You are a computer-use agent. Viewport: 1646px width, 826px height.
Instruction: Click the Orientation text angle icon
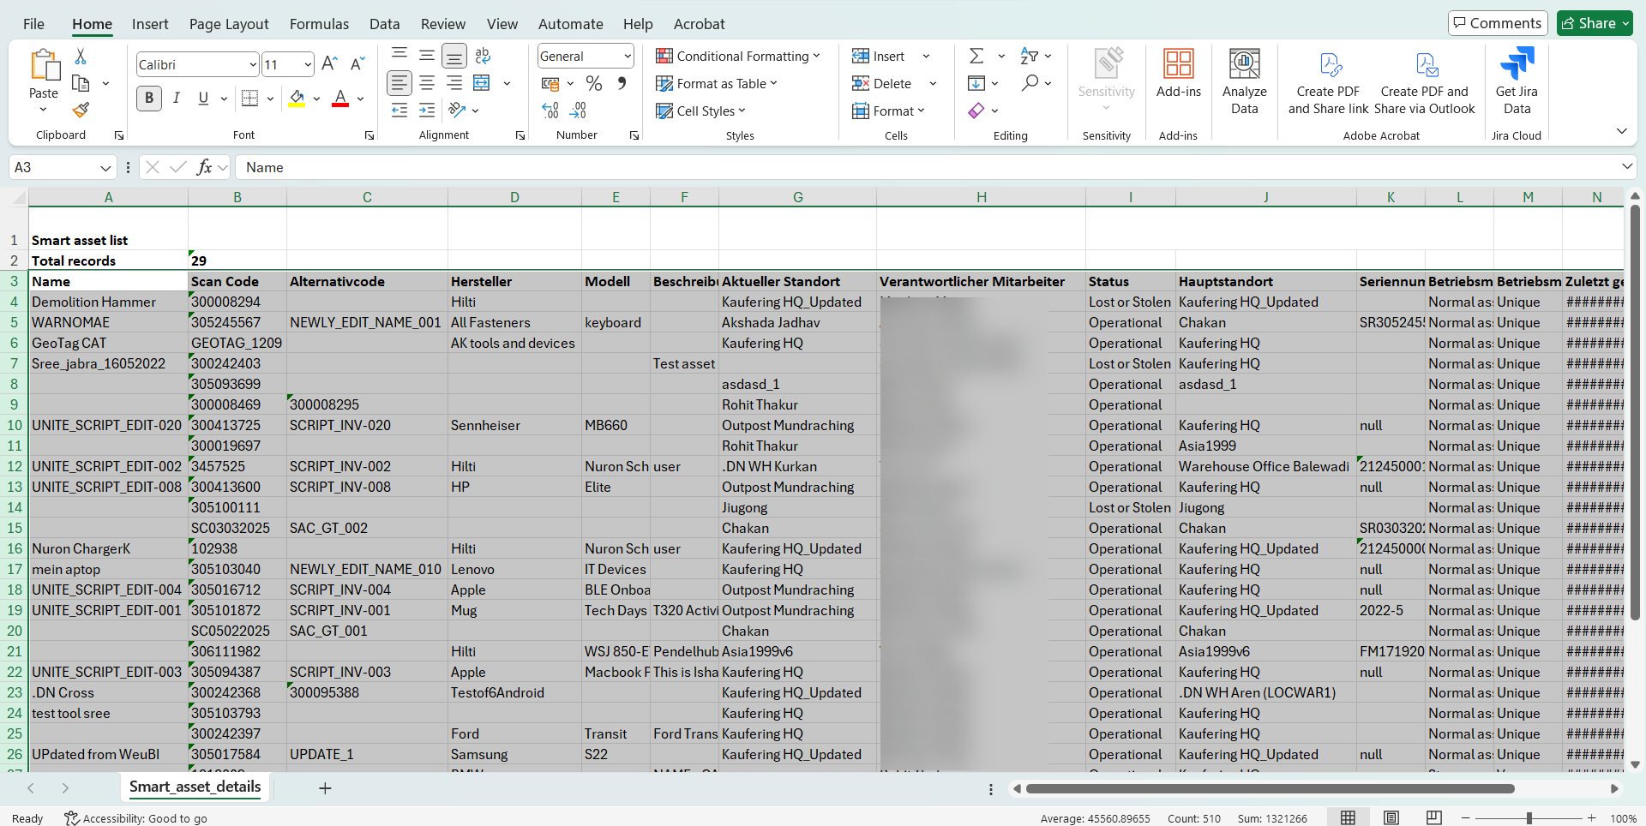457,110
